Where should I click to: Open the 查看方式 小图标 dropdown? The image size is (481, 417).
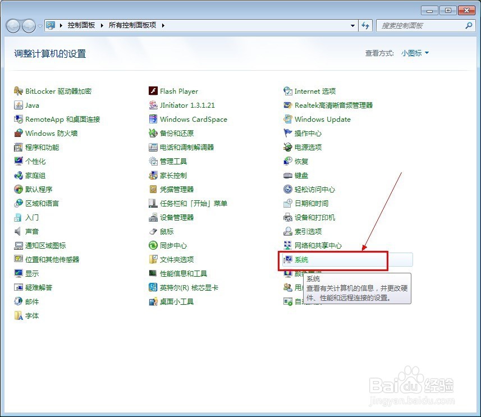(415, 53)
